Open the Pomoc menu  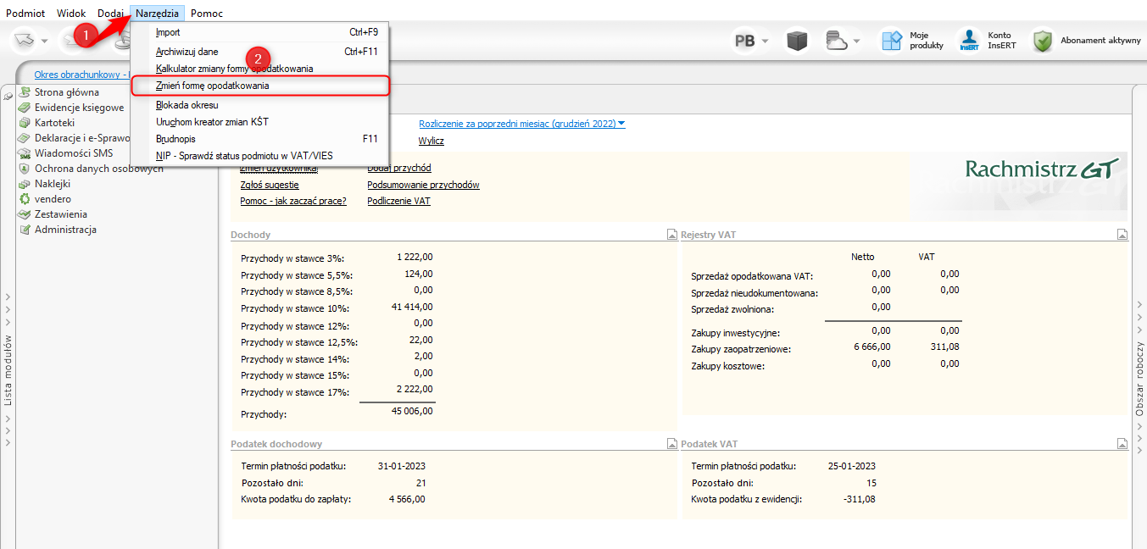[207, 14]
